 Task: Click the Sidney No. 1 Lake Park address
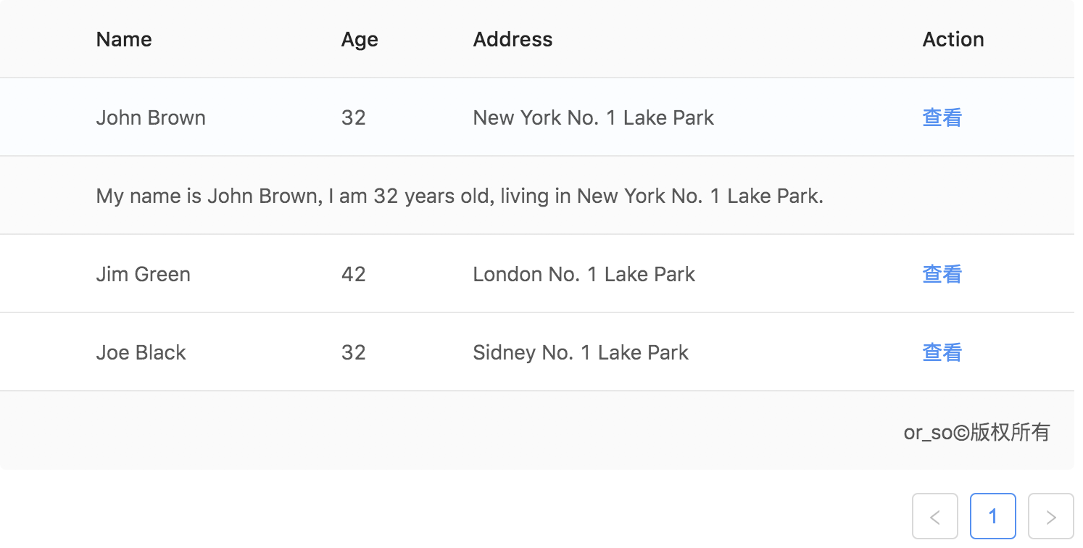[x=580, y=352]
